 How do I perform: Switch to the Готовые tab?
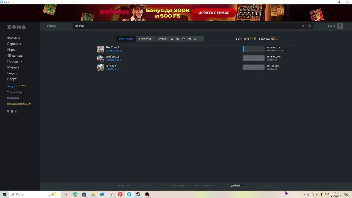pos(161,39)
